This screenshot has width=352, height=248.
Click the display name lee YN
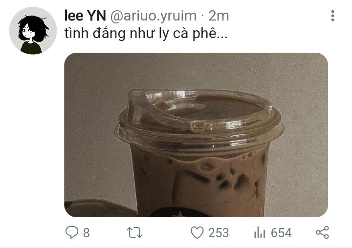[85, 16]
